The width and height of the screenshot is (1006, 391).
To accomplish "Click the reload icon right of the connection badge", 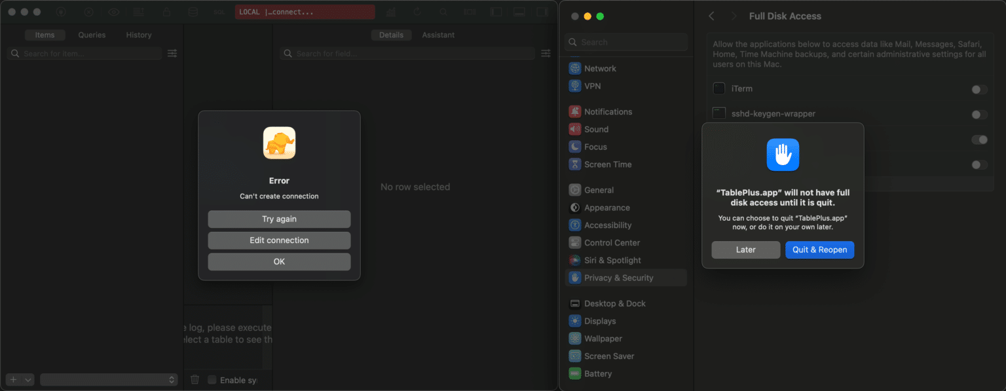I will (417, 11).
